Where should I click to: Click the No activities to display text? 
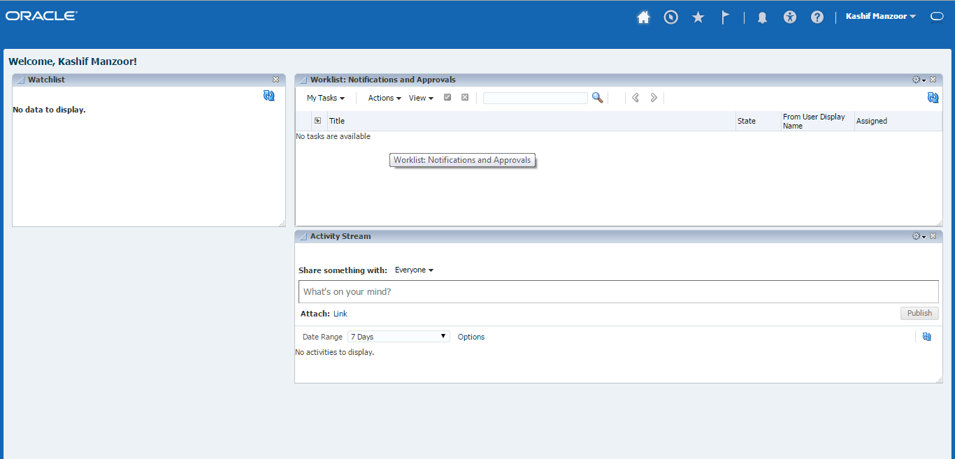(335, 352)
